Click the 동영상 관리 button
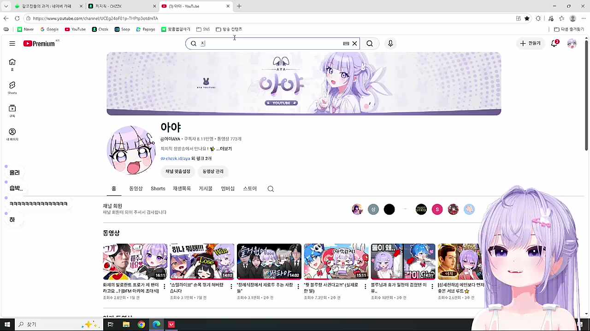This screenshot has height=331, width=590. click(x=213, y=171)
